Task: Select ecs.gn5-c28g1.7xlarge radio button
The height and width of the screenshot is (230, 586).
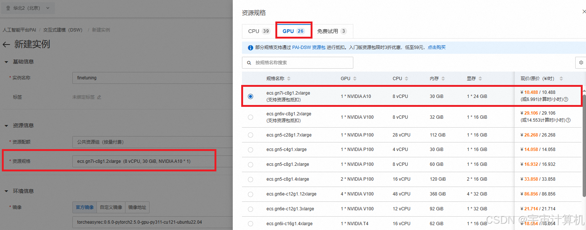Action: [251, 135]
